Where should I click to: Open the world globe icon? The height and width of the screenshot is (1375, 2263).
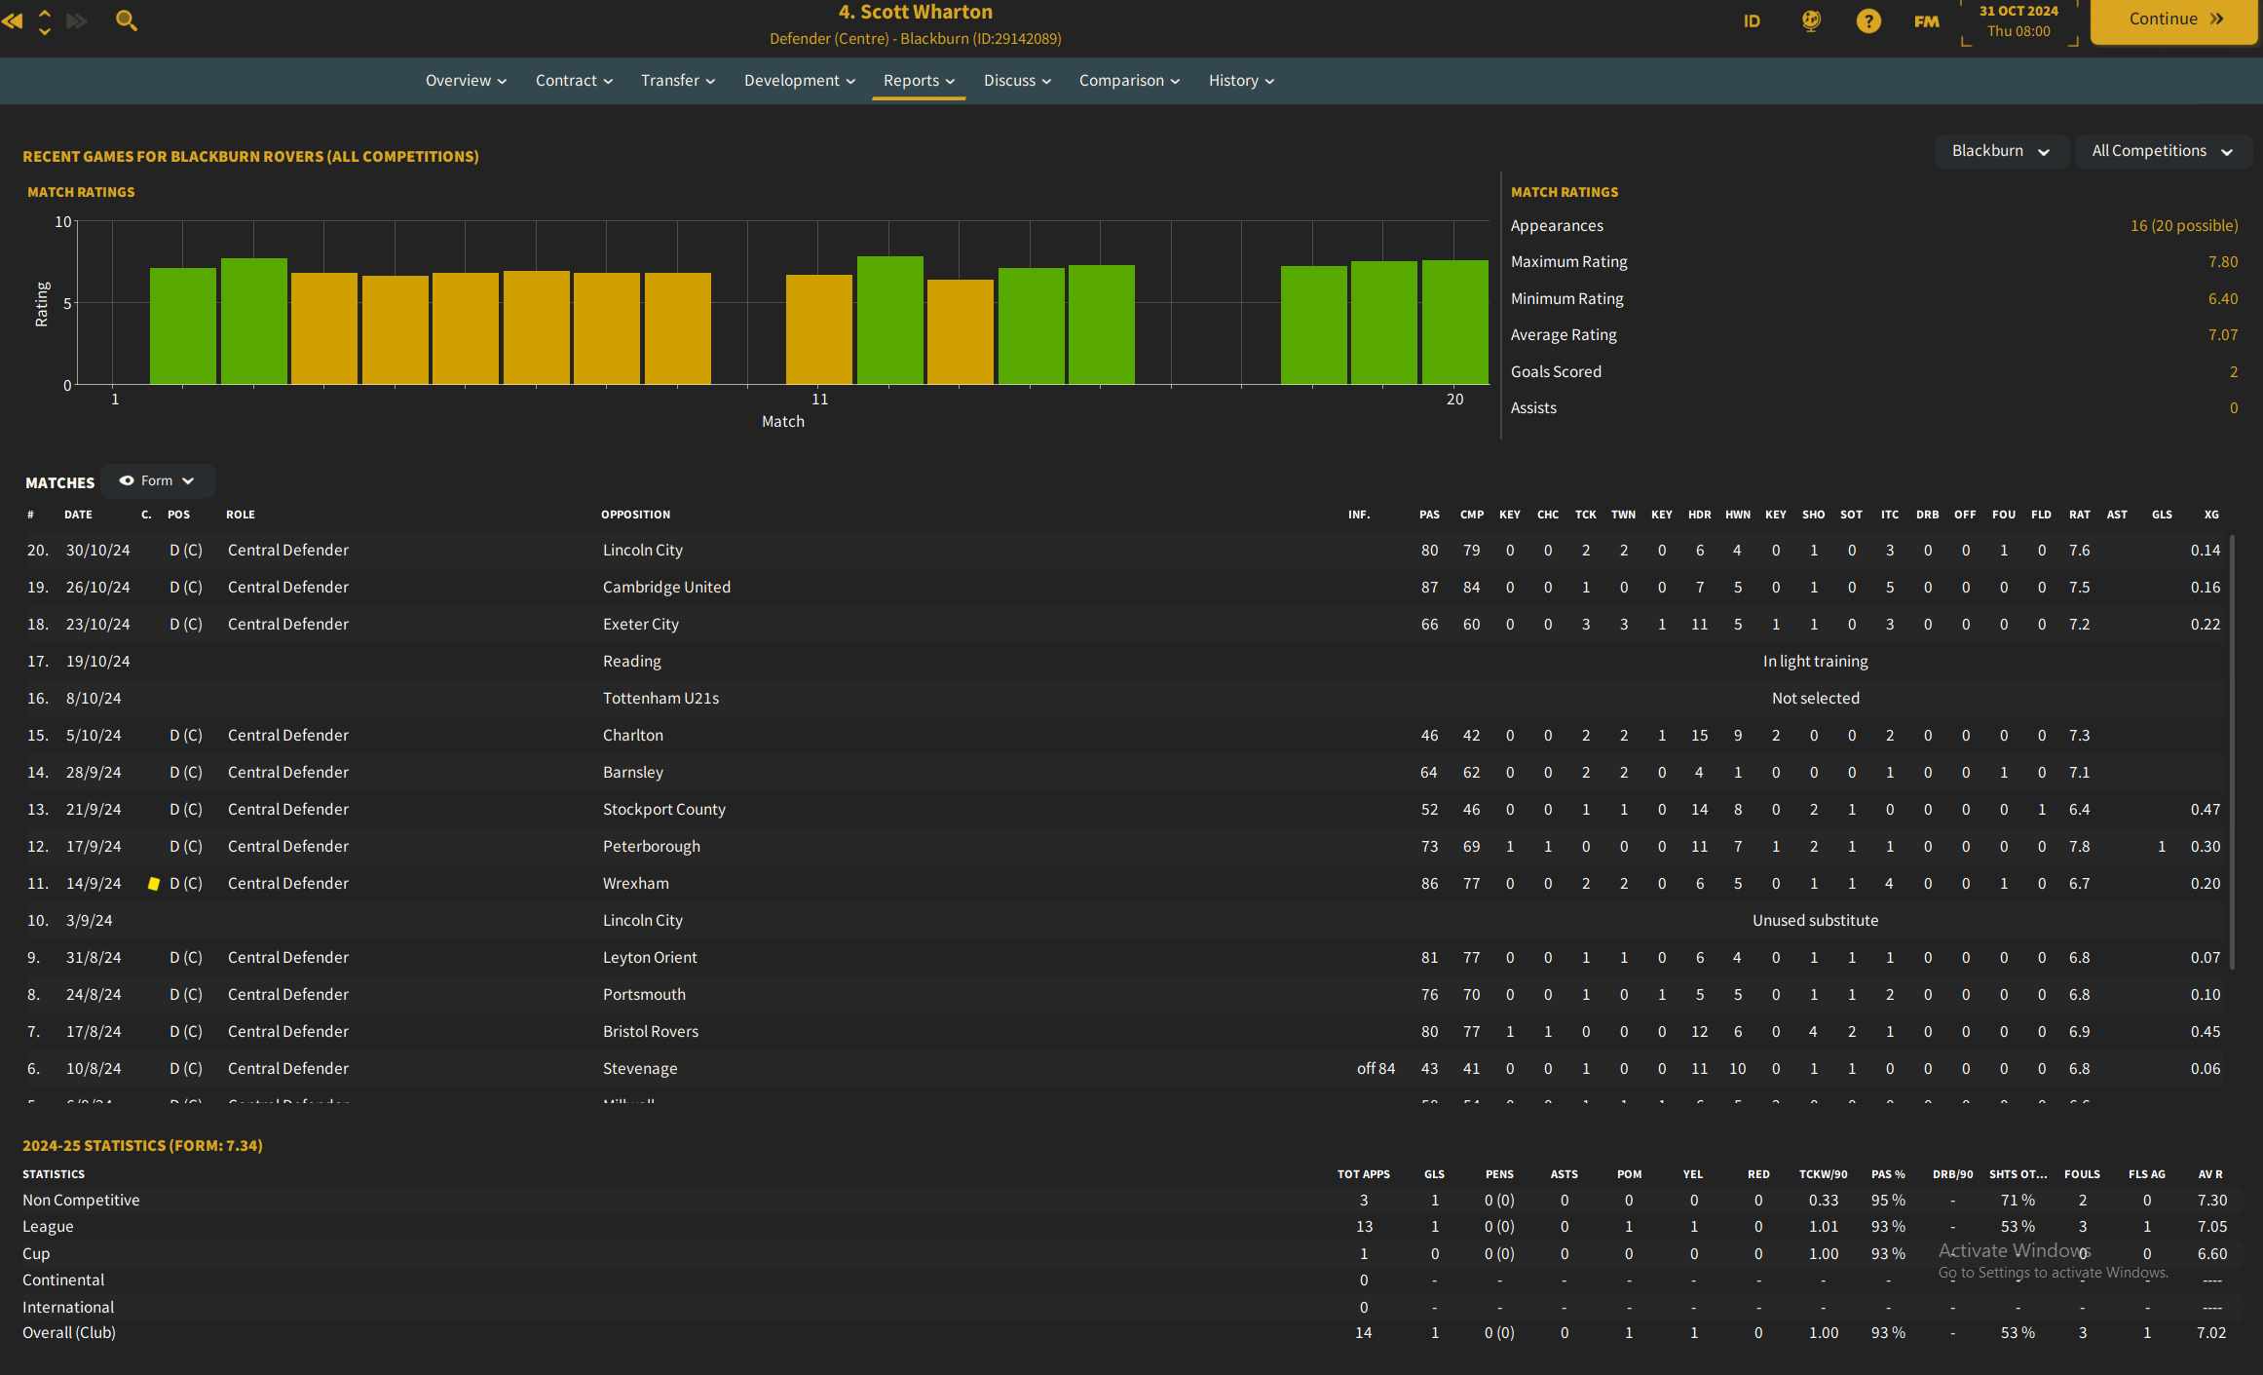[x=1811, y=20]
